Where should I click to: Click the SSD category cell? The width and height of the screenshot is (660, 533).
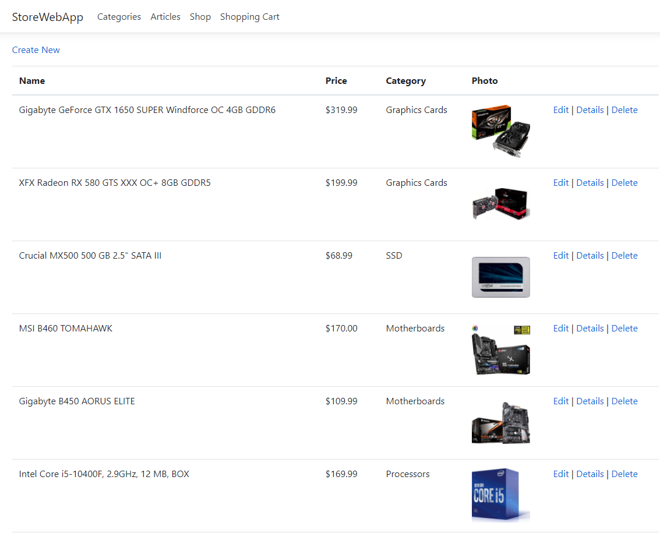pyautogui.click(x=394, y=256)
